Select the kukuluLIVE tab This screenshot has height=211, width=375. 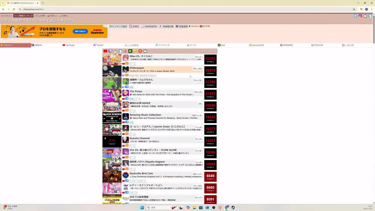264,45
